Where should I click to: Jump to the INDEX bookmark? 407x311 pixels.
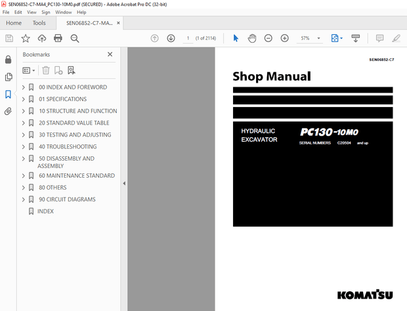click(45, 211)
